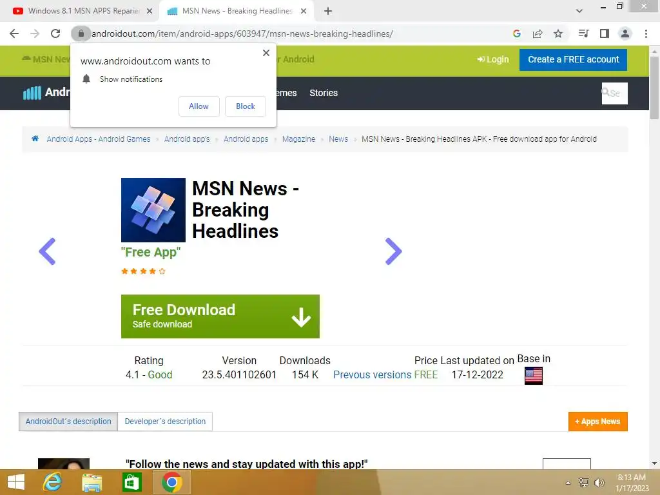Open Chrome's three-dot menu

646,34
